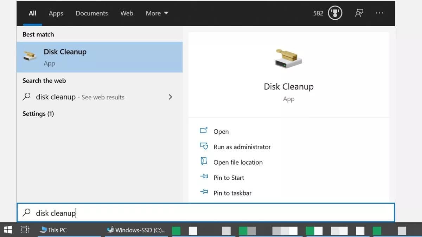Open the ellipsis options menu
The image size is (422, 237).
(379, 13)
